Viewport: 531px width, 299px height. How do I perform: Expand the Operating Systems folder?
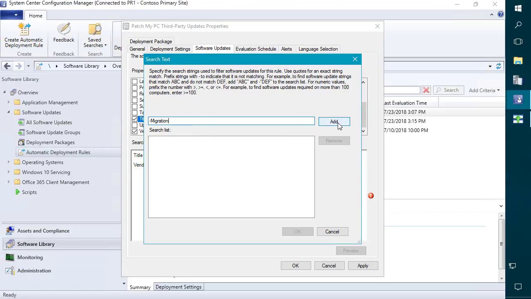(x=9, y=162)
